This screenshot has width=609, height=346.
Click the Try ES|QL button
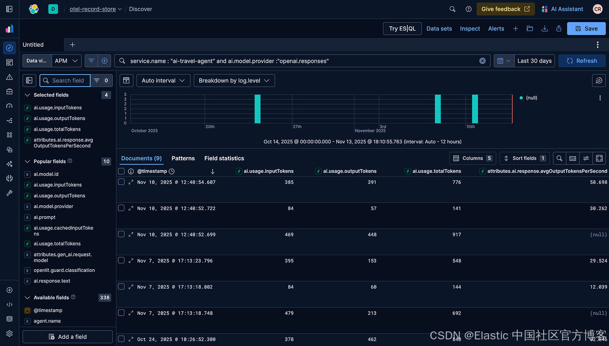pos(402,28)
